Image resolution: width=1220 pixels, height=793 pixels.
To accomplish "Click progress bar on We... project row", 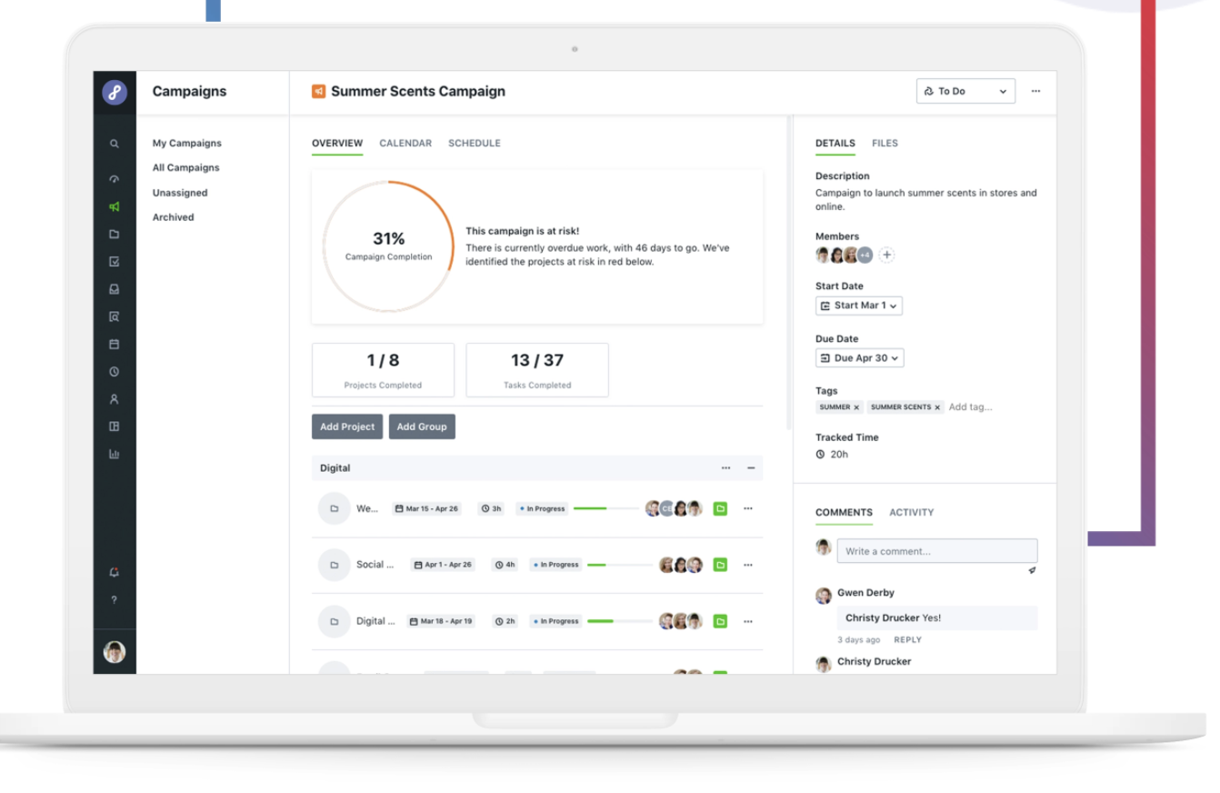I will (607, 508).
